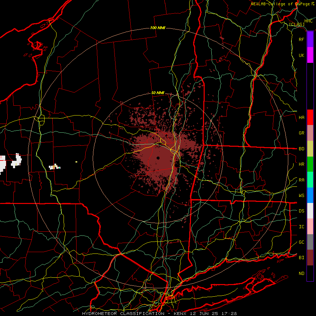
Task: Click the HA legend label
Action: (x=301, y=117)
